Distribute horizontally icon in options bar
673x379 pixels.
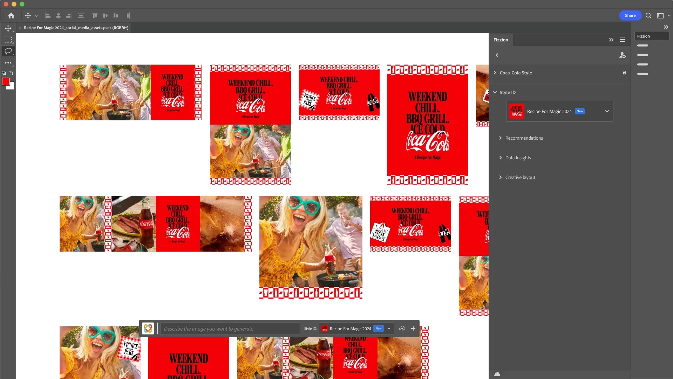click(128, 15)
